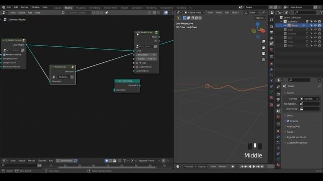Screen dimensions: 323x181
Task: Select the Plane object in the outliner
Action: [x=295, y=26]
